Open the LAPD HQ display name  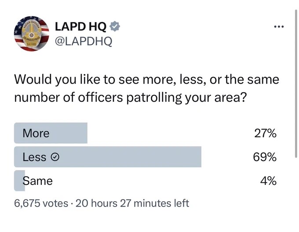(x=80, y=27)
